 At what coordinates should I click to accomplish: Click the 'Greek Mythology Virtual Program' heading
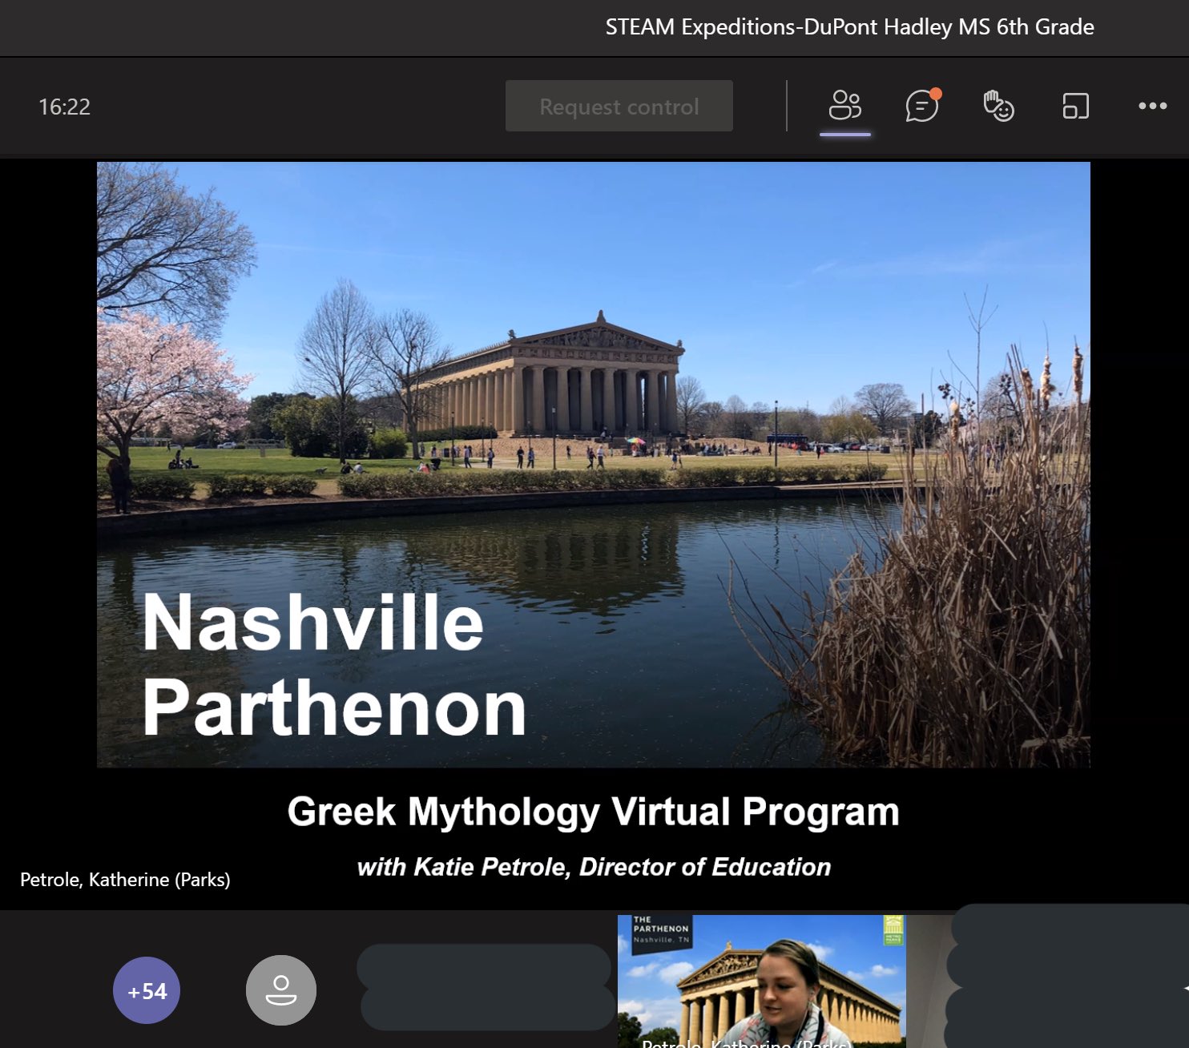point(594,812)
